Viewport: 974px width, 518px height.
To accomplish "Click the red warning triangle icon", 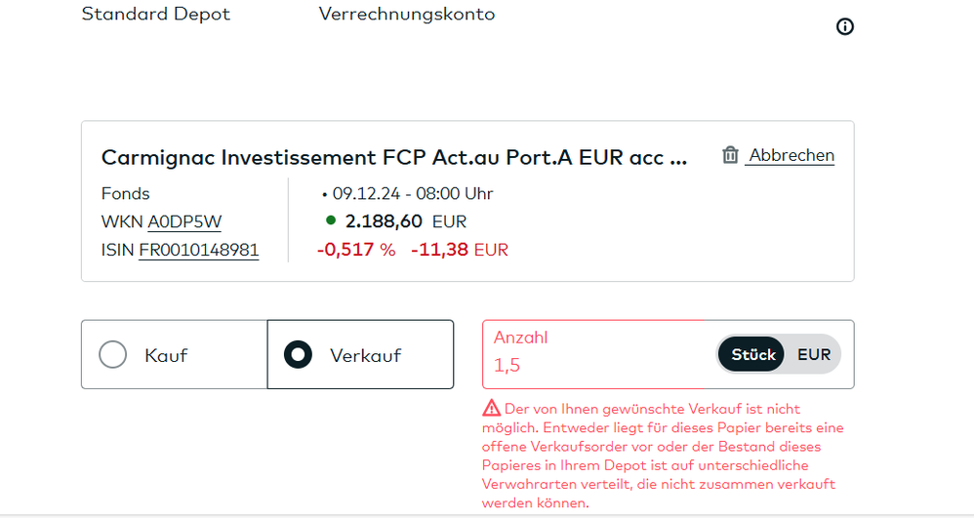I will point(493,409).
